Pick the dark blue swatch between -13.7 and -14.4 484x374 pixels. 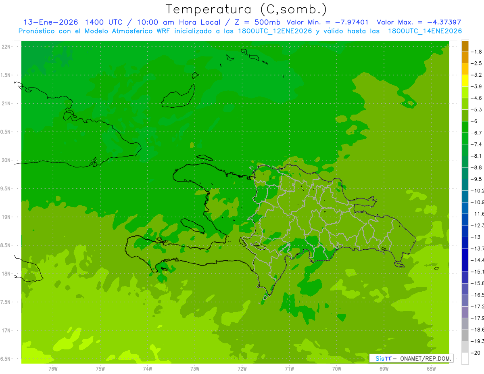465,254
